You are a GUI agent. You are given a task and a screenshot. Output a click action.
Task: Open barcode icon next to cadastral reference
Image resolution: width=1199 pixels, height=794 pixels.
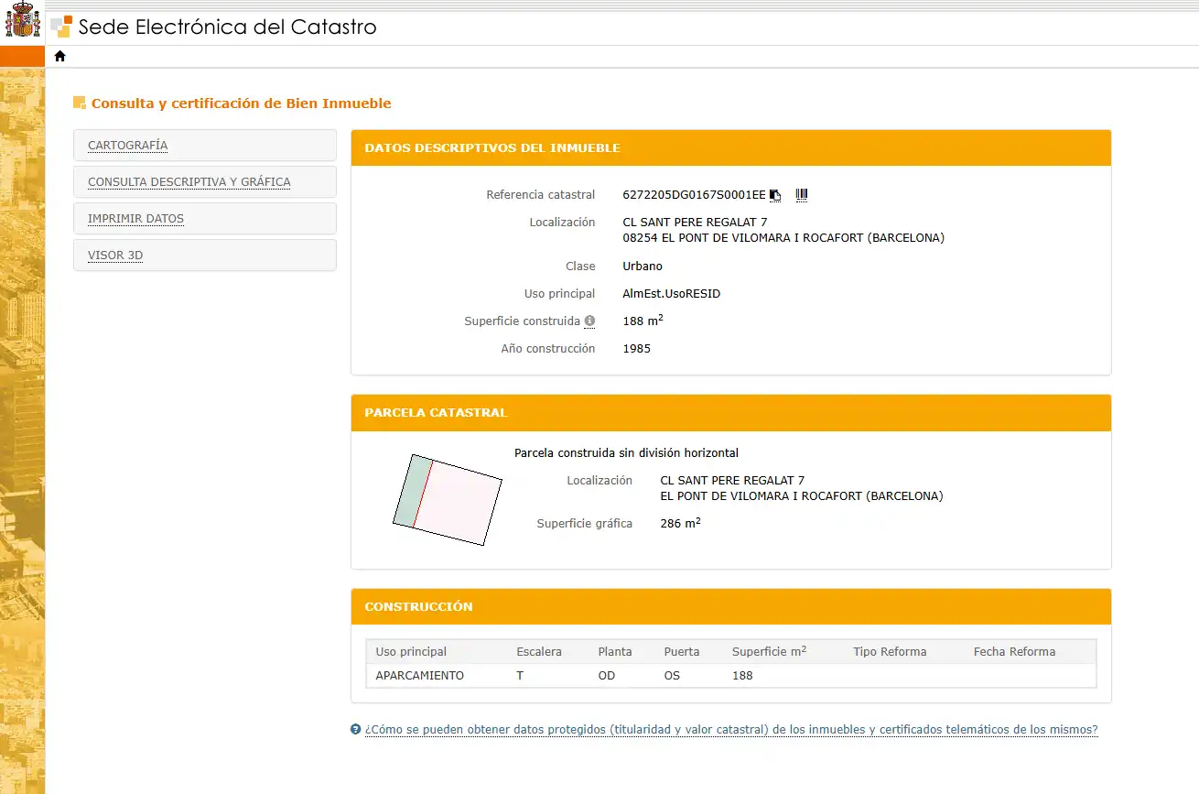click(x=802, y=194)
